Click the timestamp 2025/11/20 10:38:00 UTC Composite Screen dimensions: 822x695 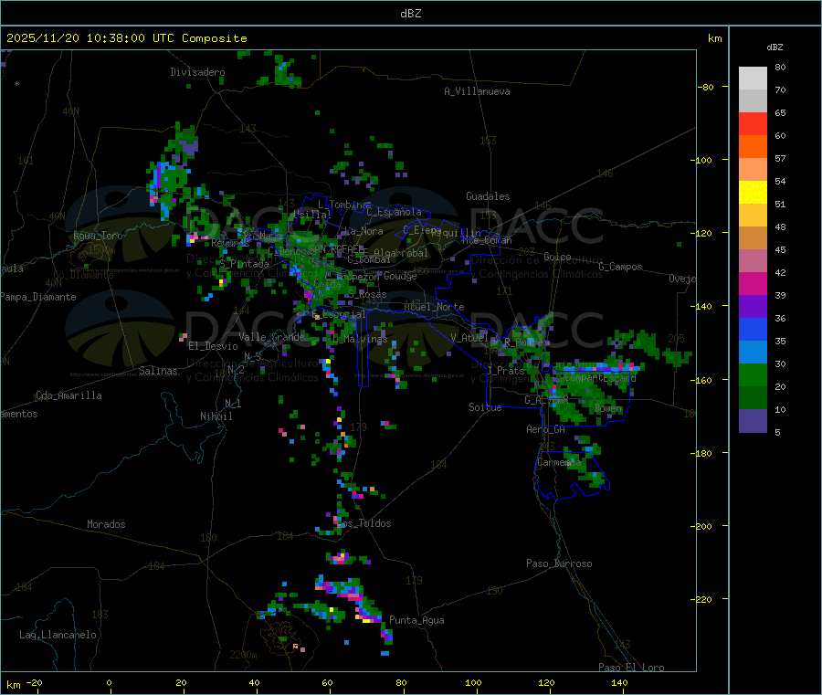click(x=126, y=38)
